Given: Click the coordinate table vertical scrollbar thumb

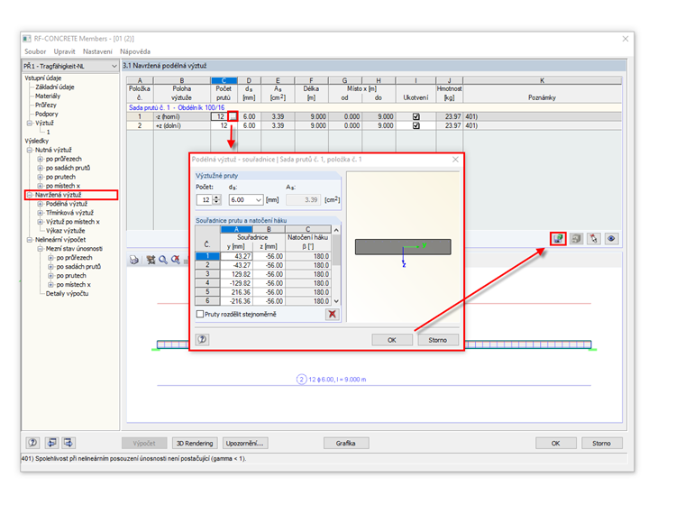Looking at the screenshot, I should click(336, 251).
